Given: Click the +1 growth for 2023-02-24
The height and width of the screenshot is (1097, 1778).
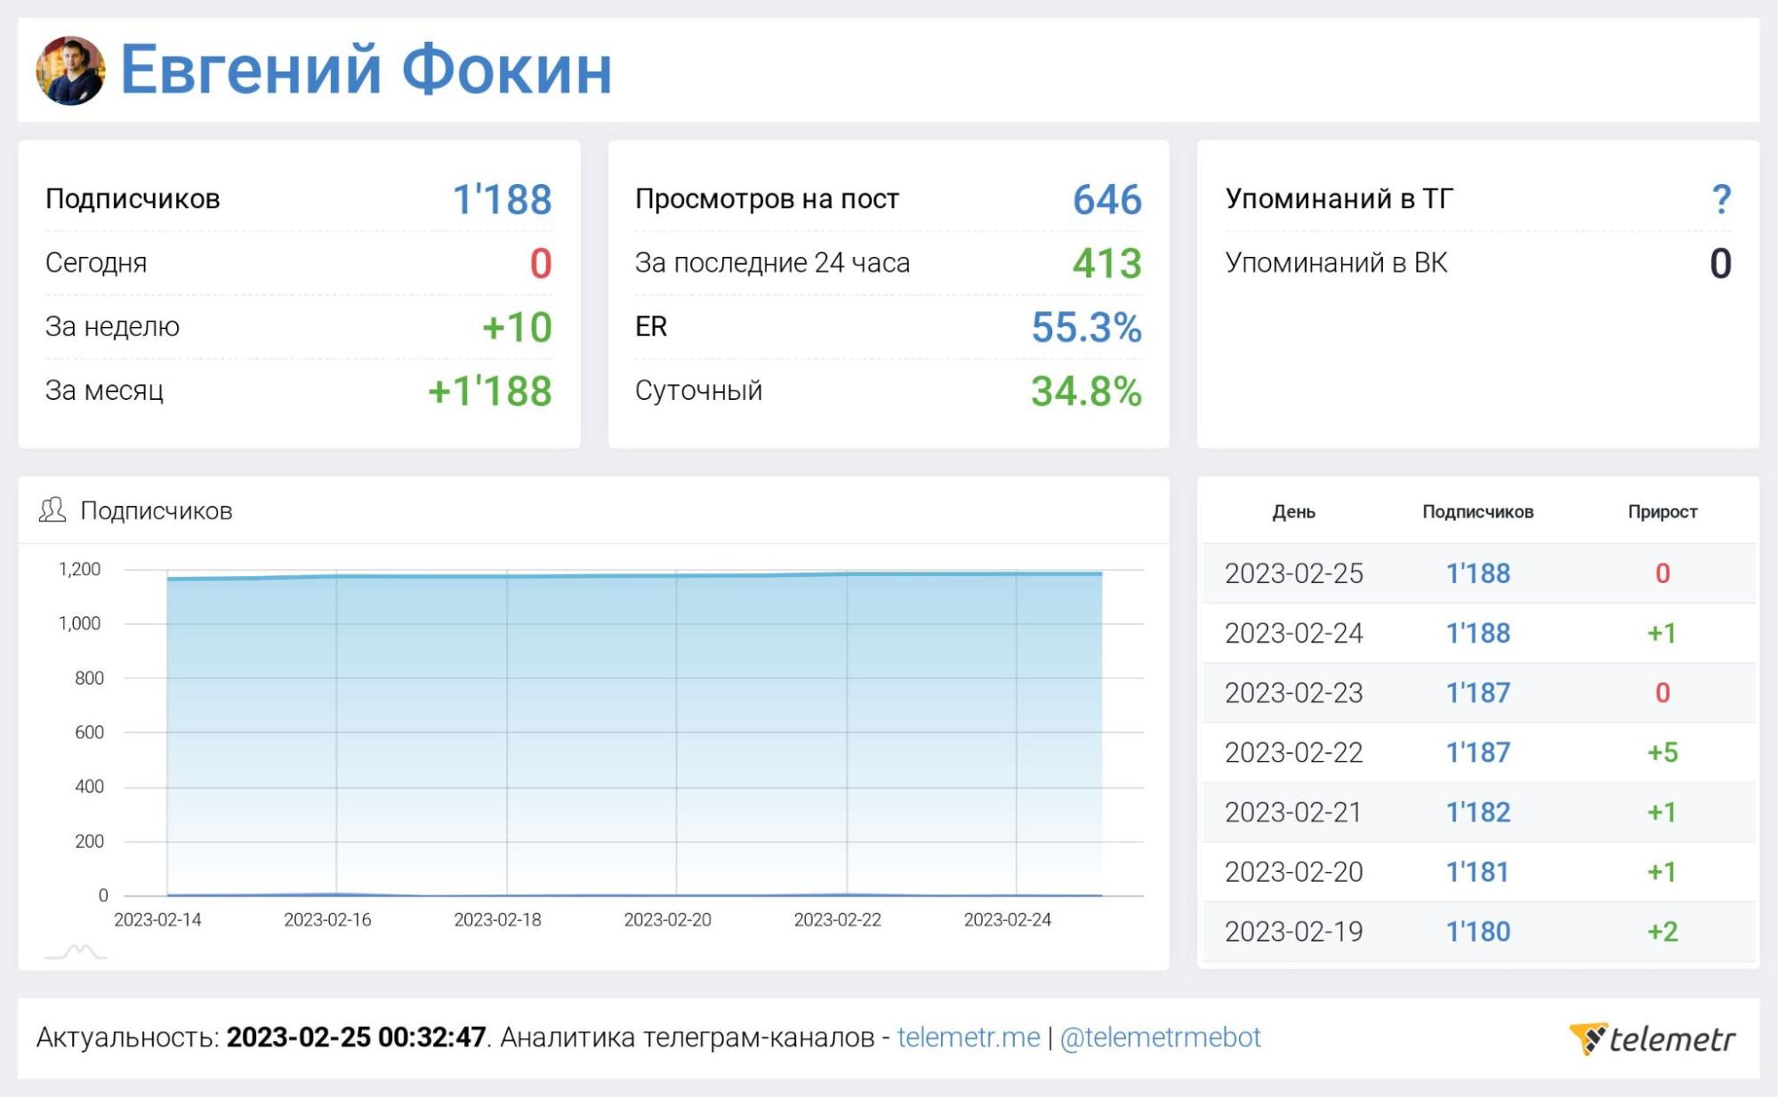Looking at the screenshot, I should (1661, 633).
